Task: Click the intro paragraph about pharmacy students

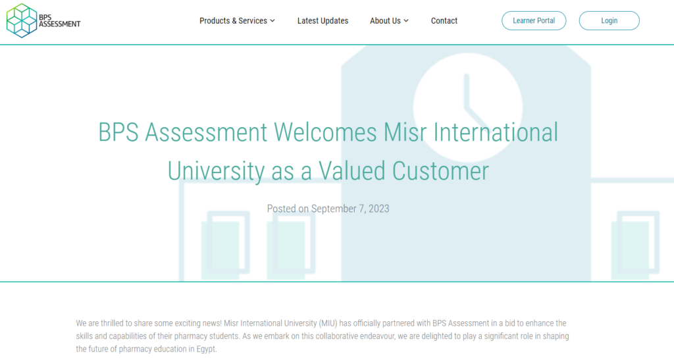Action: tap(323, 336)
